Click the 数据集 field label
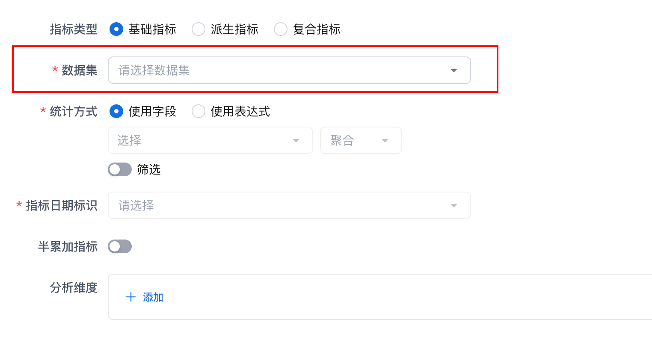Viewport: 652px width, 361px height. 80,70
